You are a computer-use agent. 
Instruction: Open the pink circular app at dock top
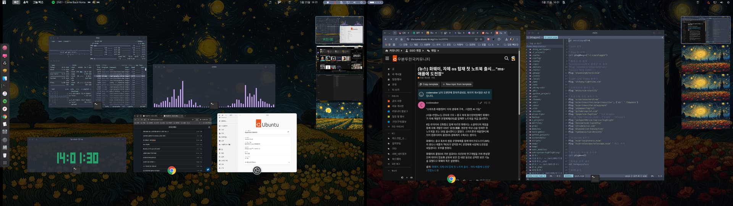[5, 48]
